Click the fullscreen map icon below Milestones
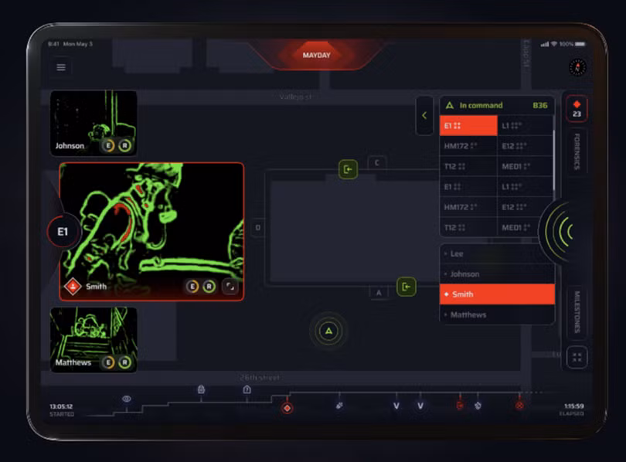This screenshot has width=626, height=462. coord(577,357)
